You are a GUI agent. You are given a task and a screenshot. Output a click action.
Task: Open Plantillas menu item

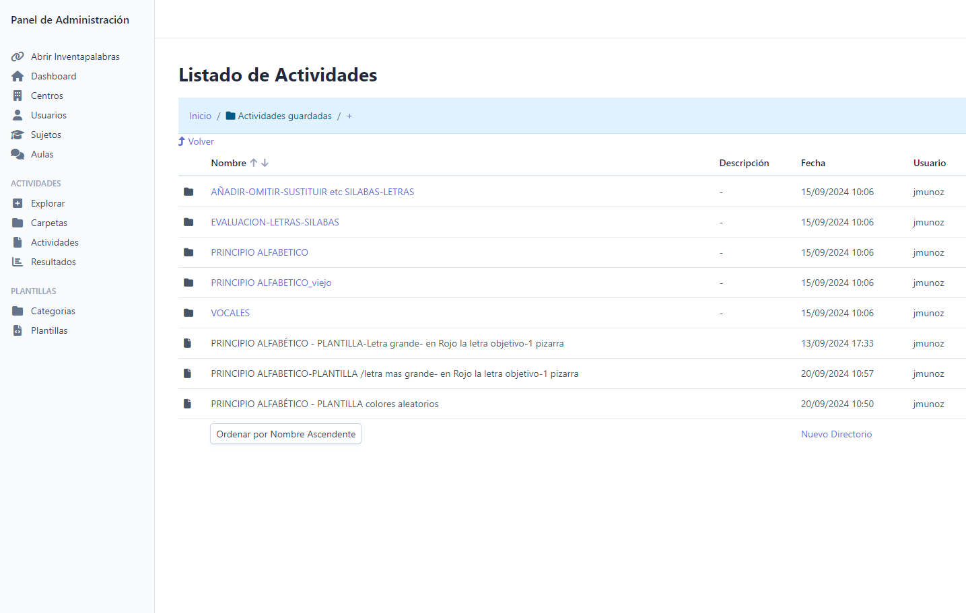click(x=49, y=330)
